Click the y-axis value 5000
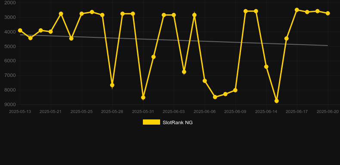The width and height of the screenshot is (340, 165). pos(10,46)
